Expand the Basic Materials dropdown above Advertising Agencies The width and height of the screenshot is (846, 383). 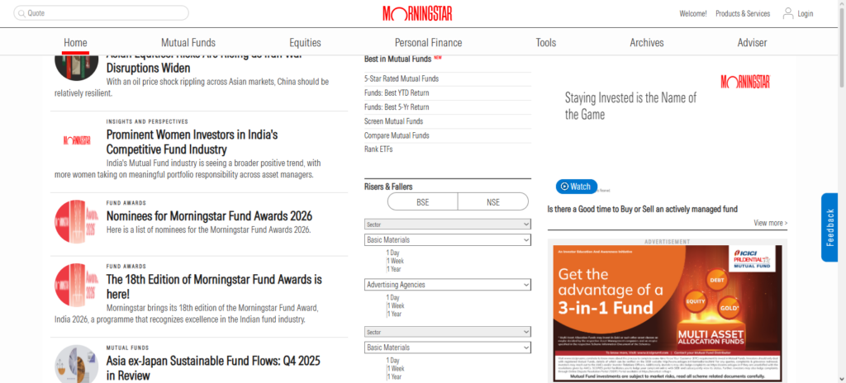click(448, 239)
